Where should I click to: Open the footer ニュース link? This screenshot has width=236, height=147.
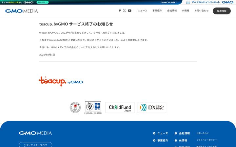(x=163, y=133)
